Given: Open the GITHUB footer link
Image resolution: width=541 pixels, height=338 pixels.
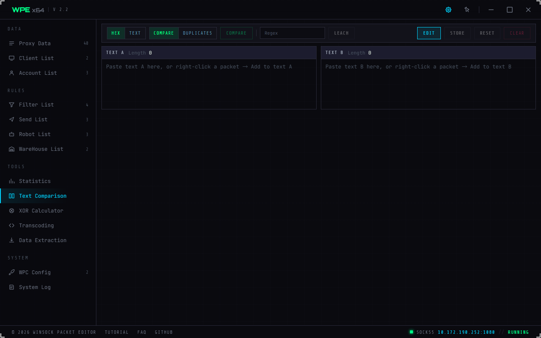Looking at the screenshot, I should pyautogui.click(x=164, y=333).
